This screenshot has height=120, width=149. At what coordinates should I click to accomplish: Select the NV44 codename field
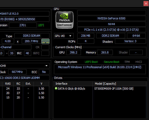tap(112, 24)
